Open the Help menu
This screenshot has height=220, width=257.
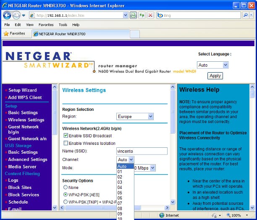pos(76,25)
